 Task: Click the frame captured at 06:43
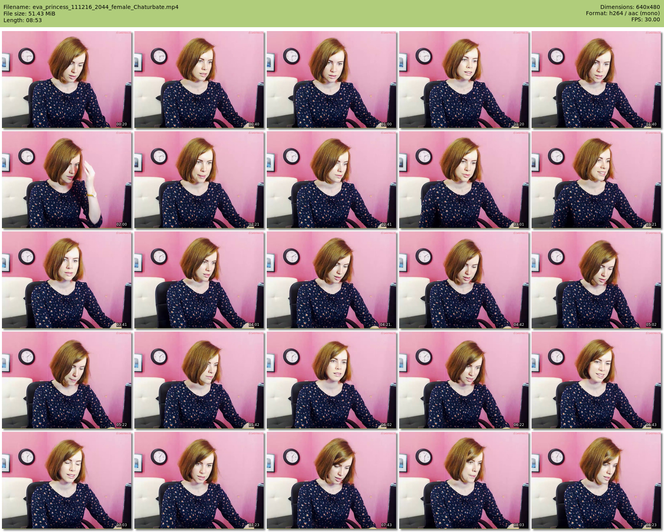pos(596,380)
